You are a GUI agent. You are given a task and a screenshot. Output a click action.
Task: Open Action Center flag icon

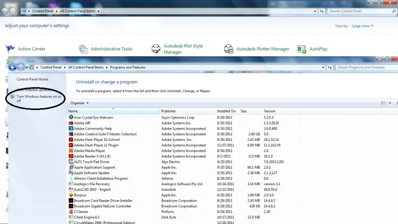tap(10, 48)
